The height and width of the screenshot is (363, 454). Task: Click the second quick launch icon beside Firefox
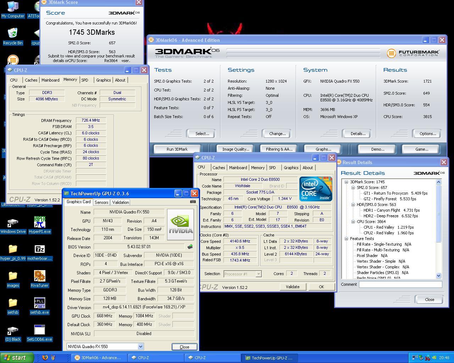(53, 357)
